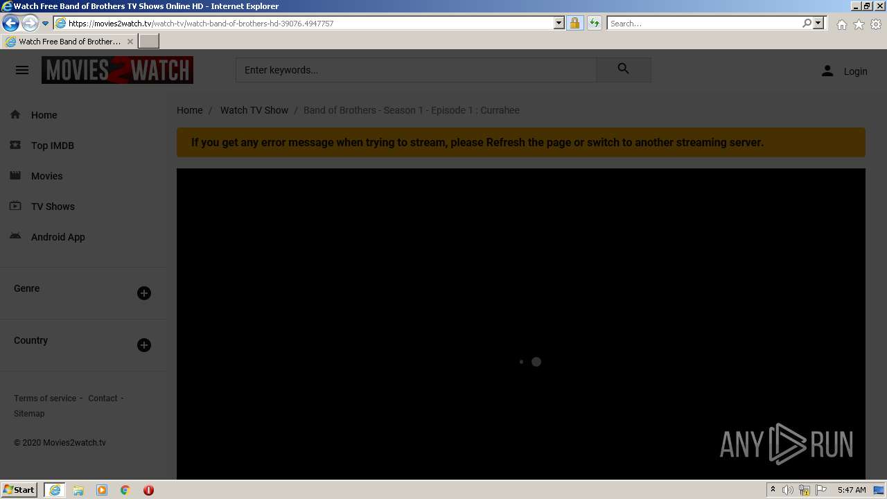Click the magnifier search button
The image size is (887, 499).
coord(624,69)
